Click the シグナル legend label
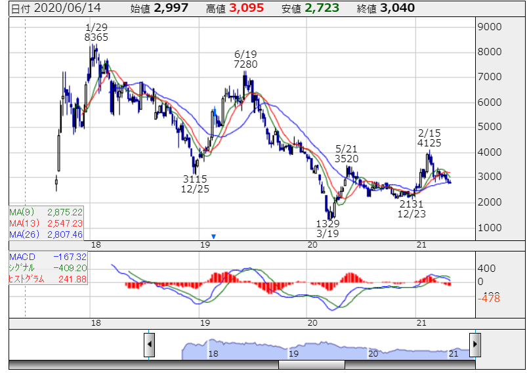Image resolution: width=527 pixels, height=373 pixels. (22, 268)
